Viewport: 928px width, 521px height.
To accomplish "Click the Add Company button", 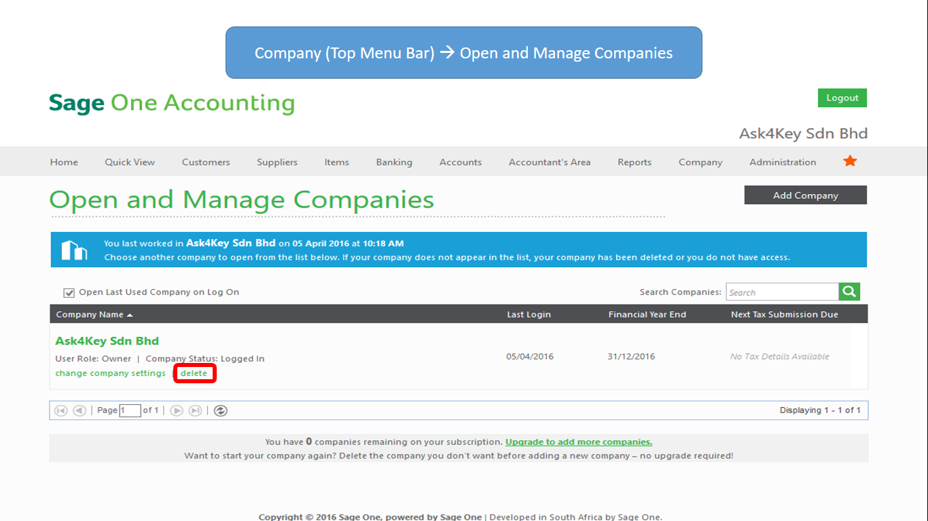I will (806, 195).
